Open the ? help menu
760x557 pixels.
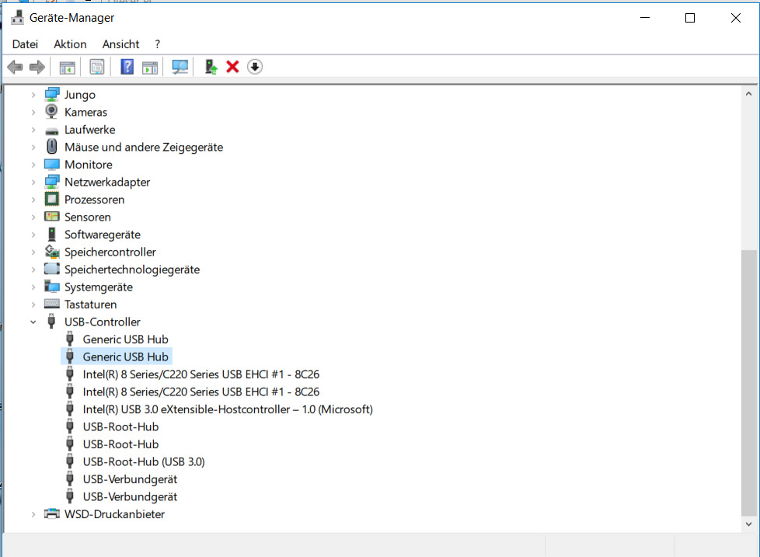tap(158, 44)
